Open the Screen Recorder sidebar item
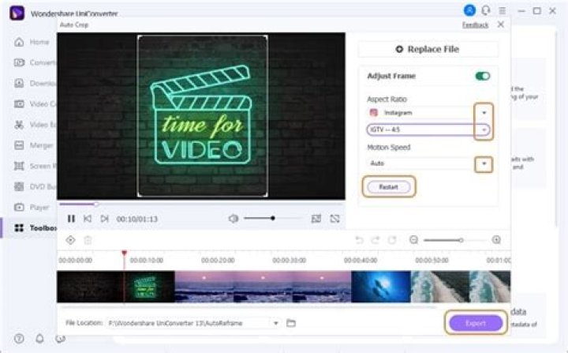568x353 pixels. tap(35, 166)
